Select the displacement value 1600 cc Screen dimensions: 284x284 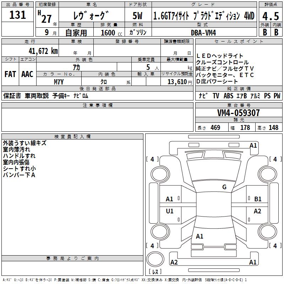tap(111, 33)
